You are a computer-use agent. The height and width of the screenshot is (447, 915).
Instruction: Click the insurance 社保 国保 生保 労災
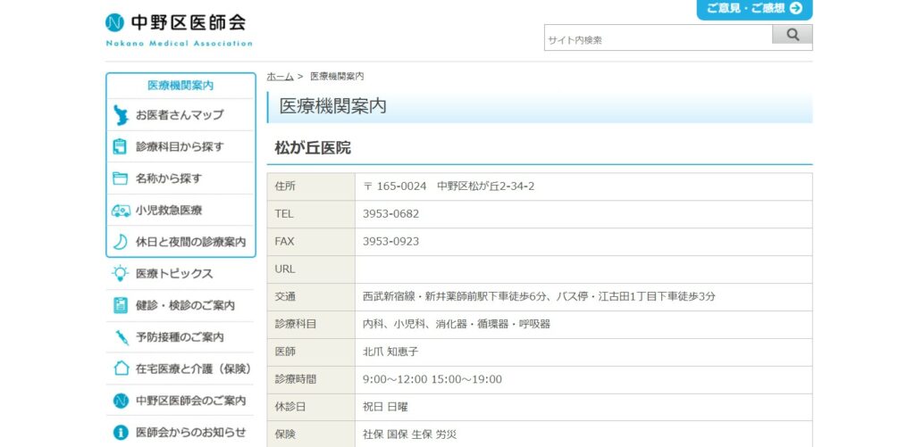409,435
